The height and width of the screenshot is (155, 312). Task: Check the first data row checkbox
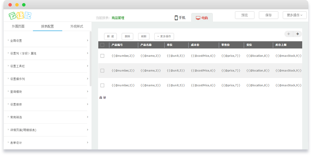pyautogui.click(x=102, y=56)
